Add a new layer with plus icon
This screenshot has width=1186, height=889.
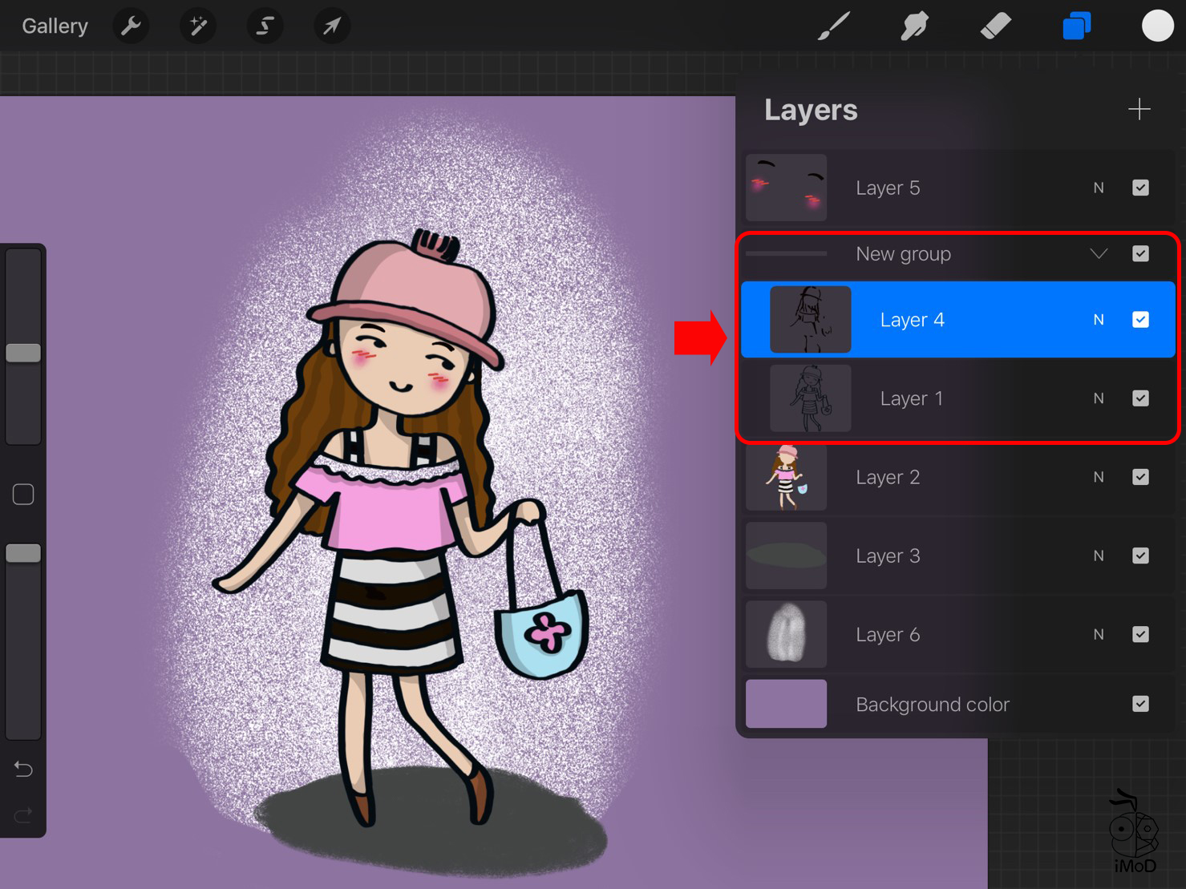[1139, 109]
